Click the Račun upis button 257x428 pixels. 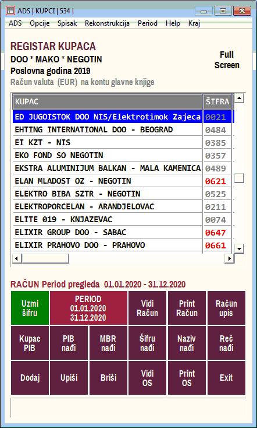tap(226, 308)
